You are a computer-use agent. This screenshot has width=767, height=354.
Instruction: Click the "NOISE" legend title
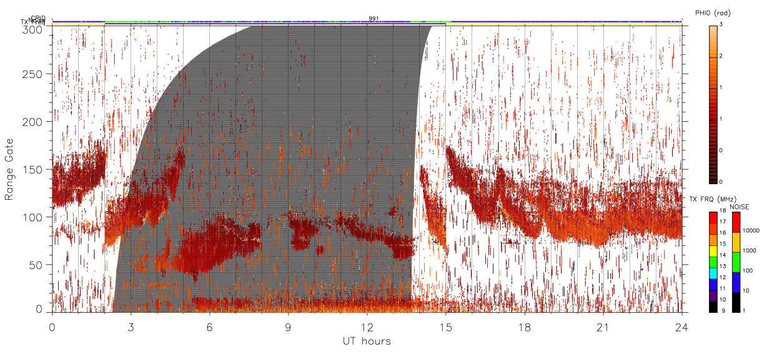[x=740, y=207]
